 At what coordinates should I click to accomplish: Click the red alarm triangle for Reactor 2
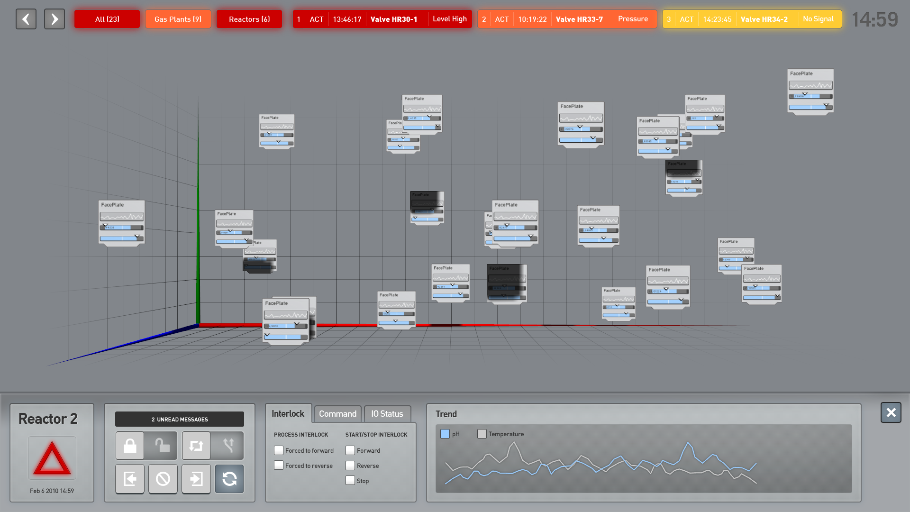coord(52,458)
